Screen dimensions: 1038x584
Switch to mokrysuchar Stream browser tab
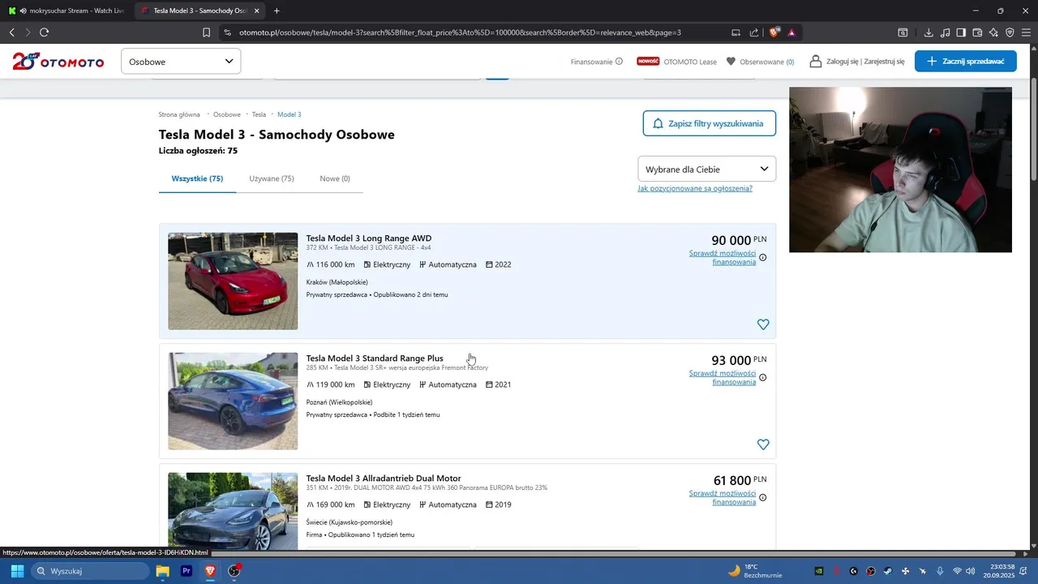(68, 11)
